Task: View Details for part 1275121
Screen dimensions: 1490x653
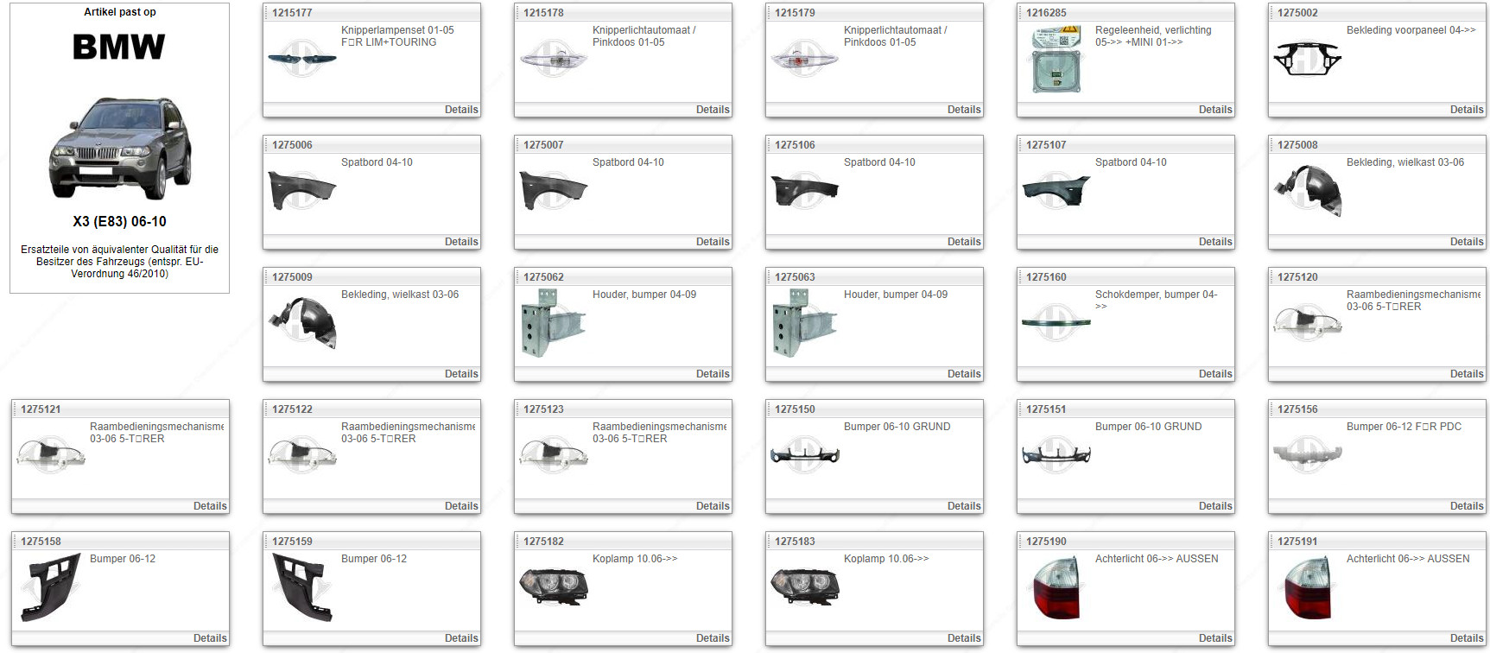Action: [x=210, y=506]
